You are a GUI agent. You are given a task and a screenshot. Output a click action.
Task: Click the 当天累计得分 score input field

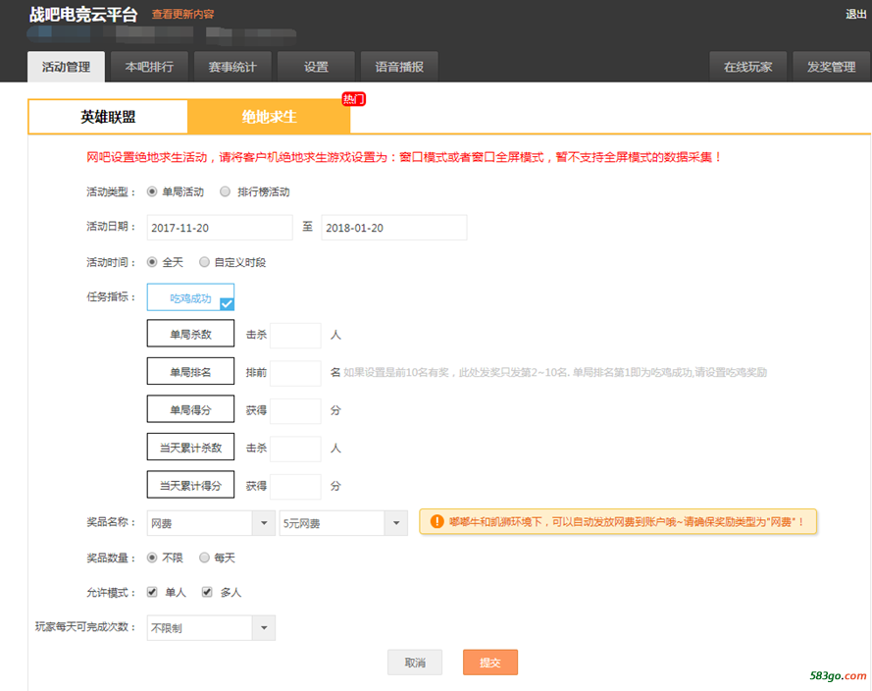[295, 486]
